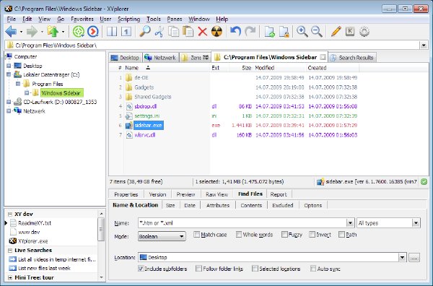Click the grayed Redo arrow

[250, 31]
